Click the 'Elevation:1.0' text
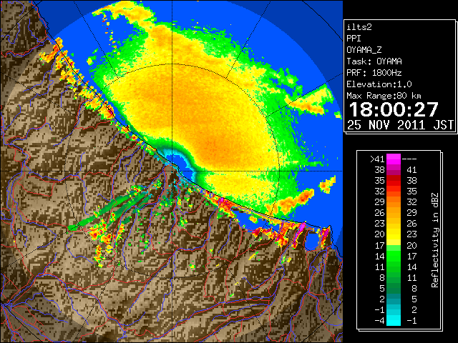Viewport: 458px width, 343px height. 379,84
